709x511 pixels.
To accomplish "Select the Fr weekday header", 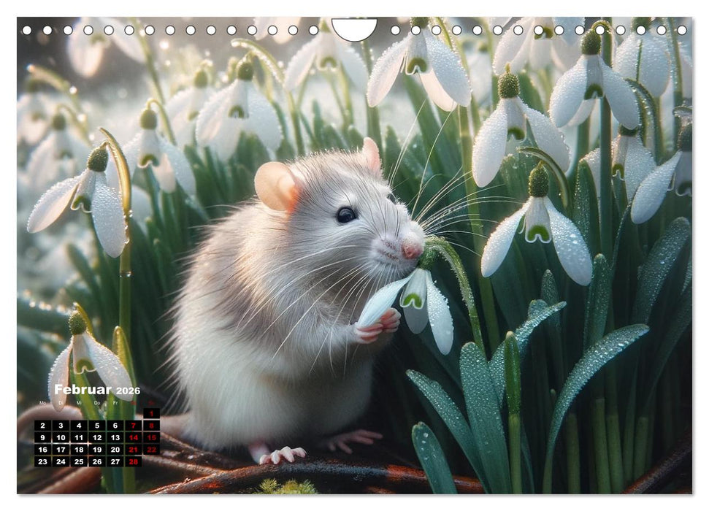I will (x=115, y=402).
